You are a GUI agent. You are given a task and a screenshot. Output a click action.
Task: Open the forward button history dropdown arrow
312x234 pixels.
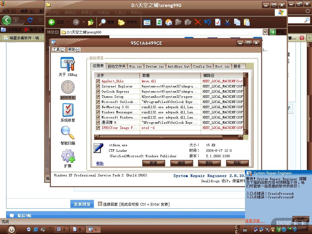tap(83, 22)
